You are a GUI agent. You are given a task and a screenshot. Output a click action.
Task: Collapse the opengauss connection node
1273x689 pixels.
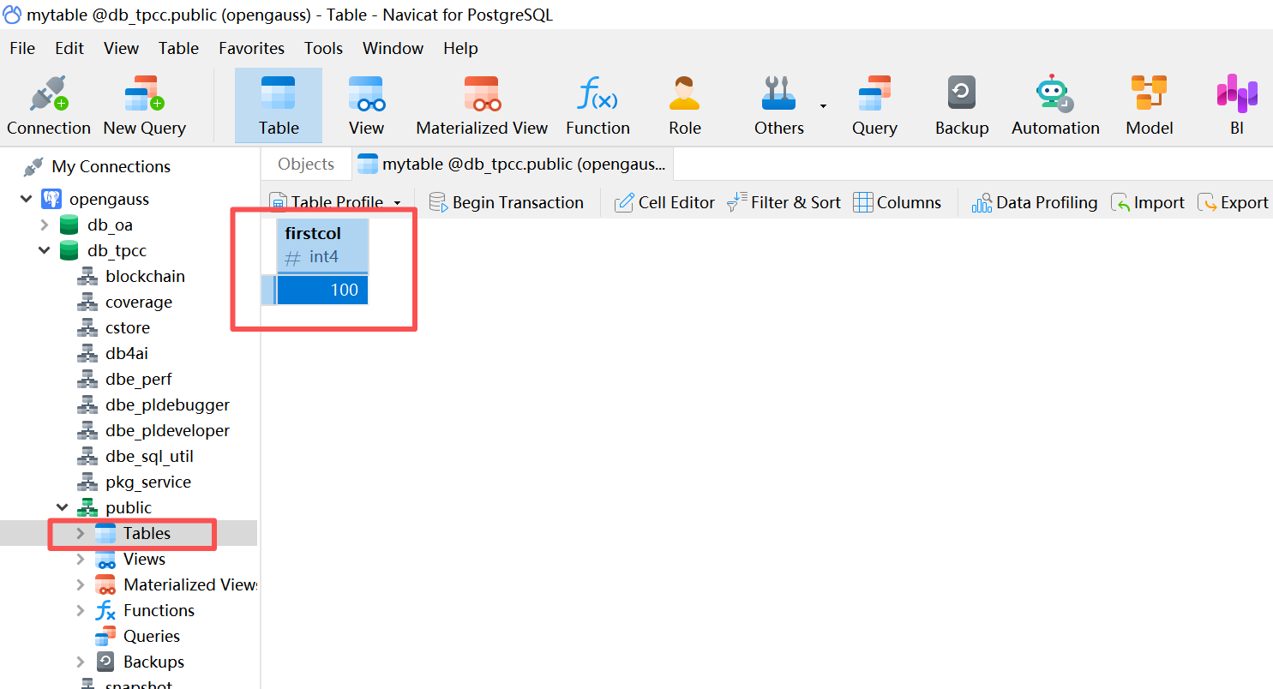[26, 199]
